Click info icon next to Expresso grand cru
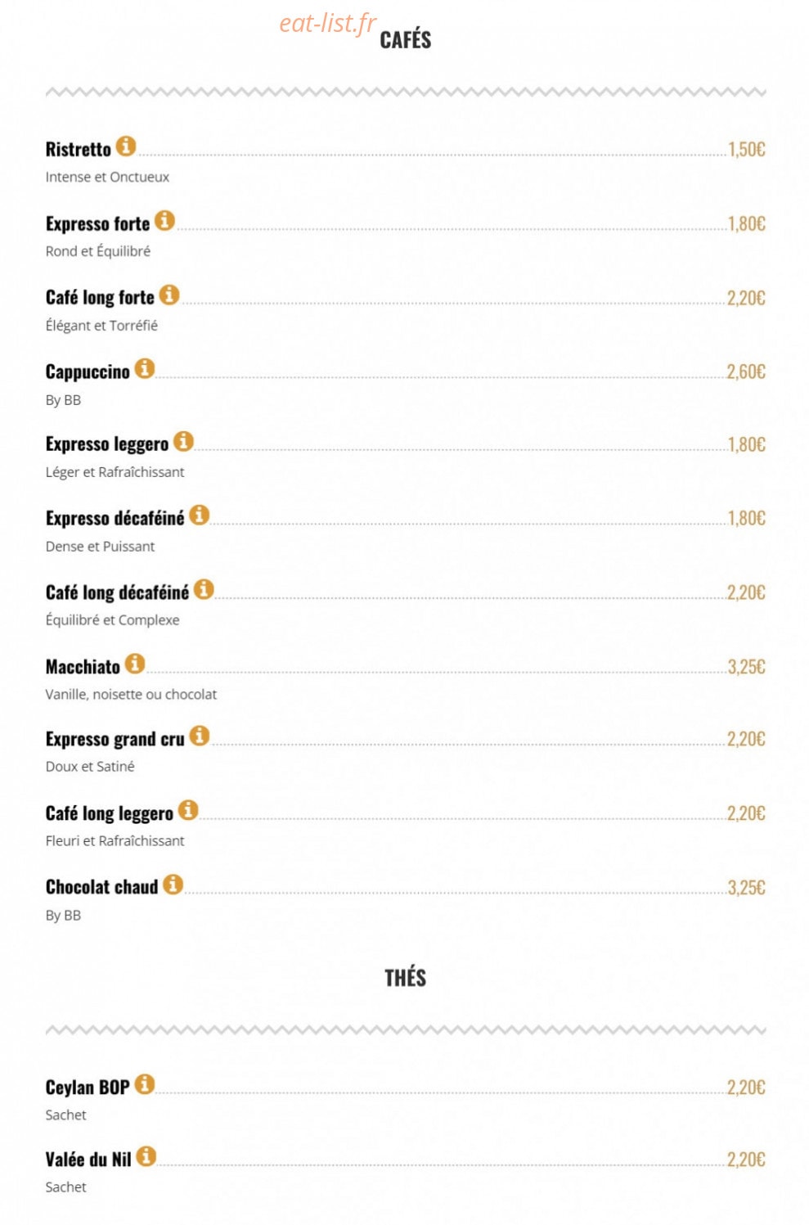Image resolution: width=809 pixels, height=1225 pixels. [200, 736]
